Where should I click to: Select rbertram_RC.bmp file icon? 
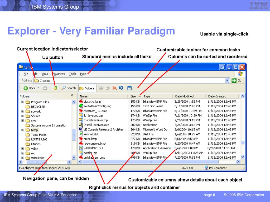click(x=81, y=111)
